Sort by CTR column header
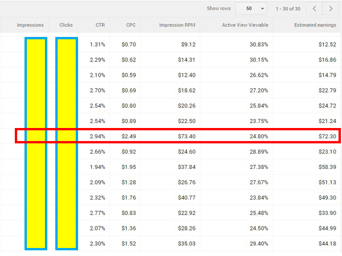 [x=100, y=25]
